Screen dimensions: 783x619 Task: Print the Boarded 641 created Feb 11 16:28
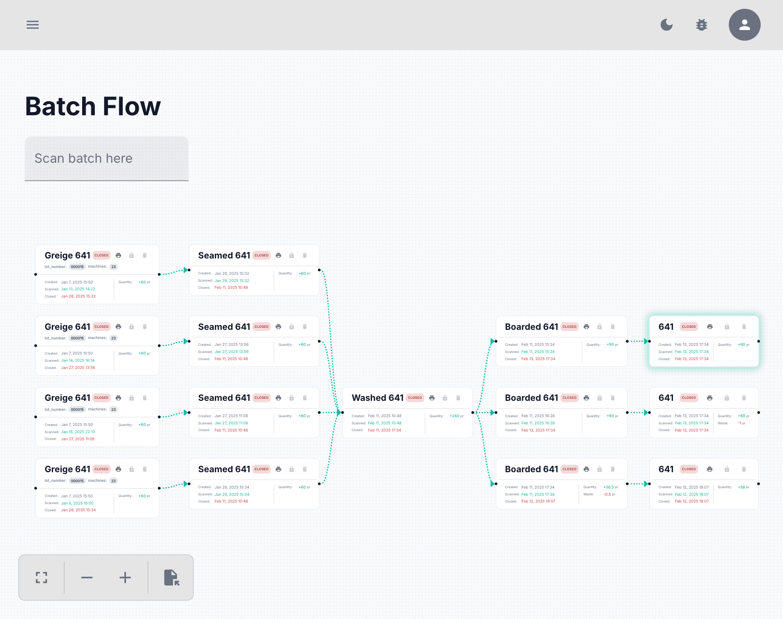click(586, 398)
